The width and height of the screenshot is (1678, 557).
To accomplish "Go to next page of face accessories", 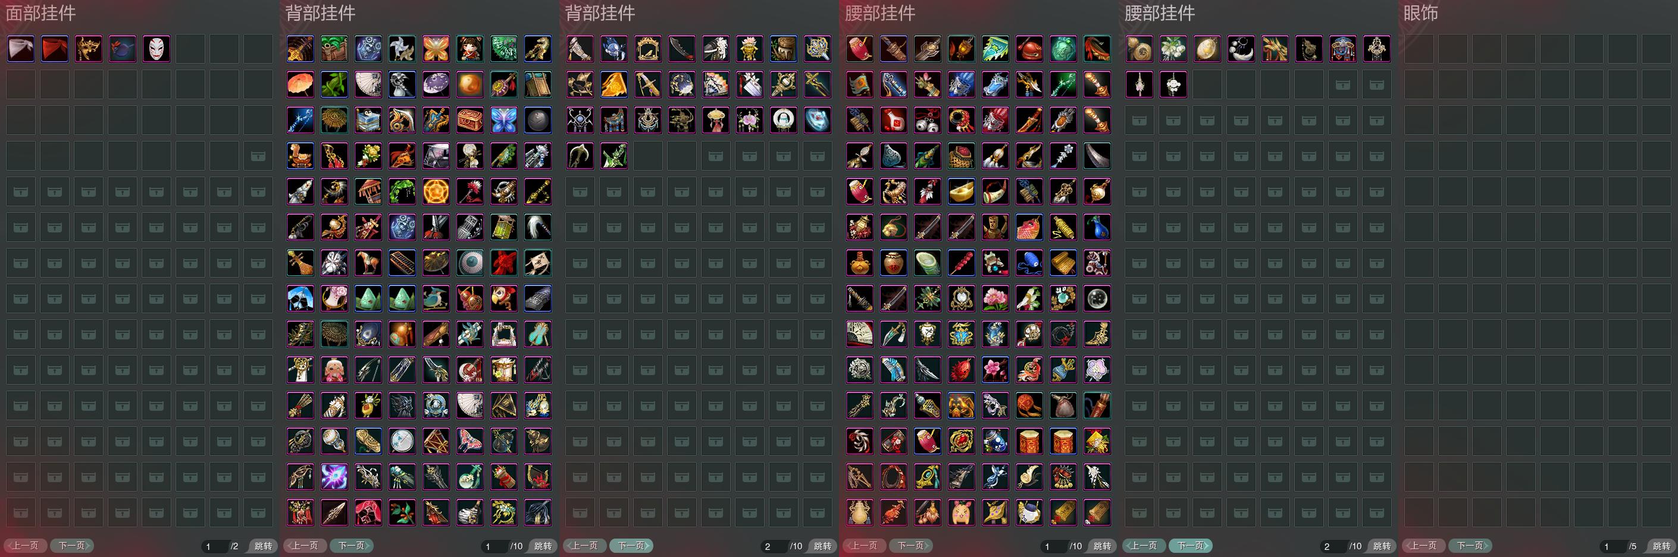I will click(73, 545).
